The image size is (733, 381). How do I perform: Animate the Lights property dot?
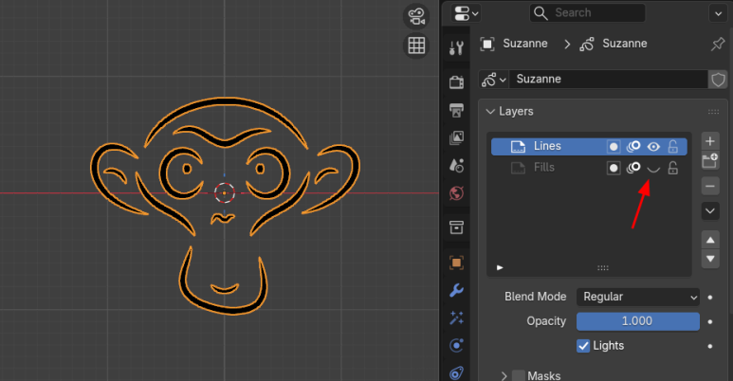pos(710,346)
